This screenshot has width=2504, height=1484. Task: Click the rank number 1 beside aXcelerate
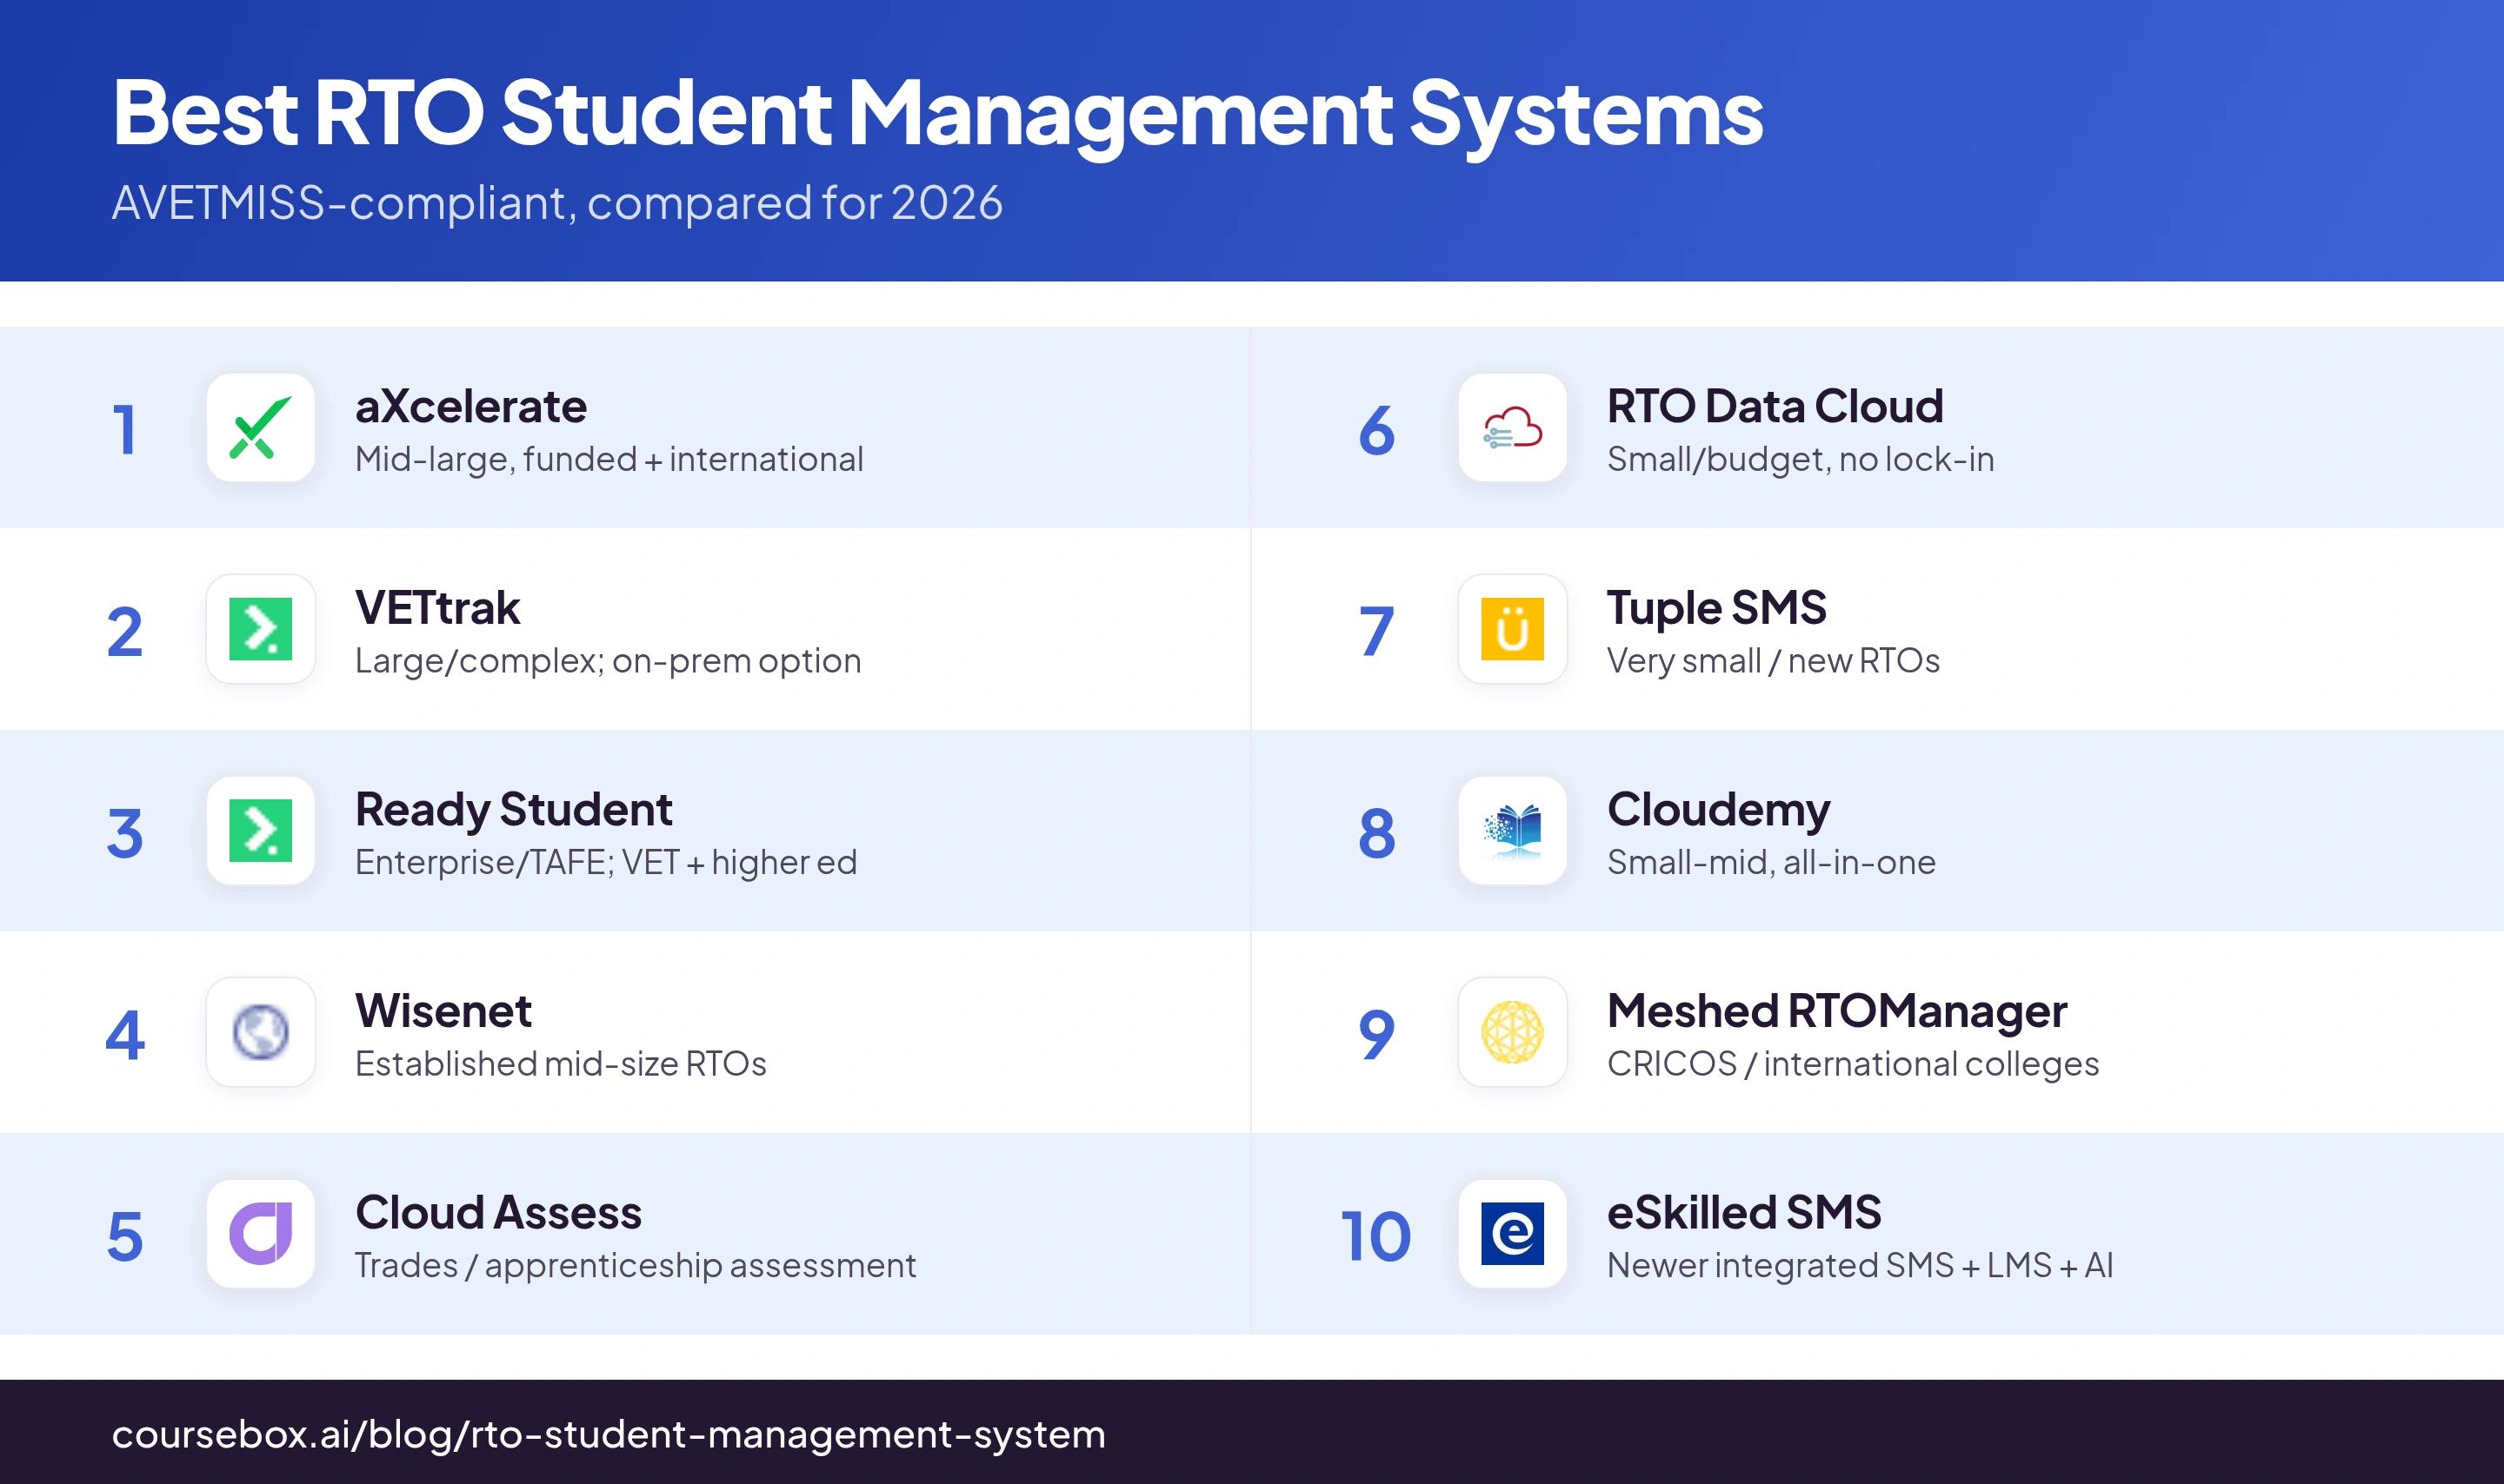click(x=124, y=430)
